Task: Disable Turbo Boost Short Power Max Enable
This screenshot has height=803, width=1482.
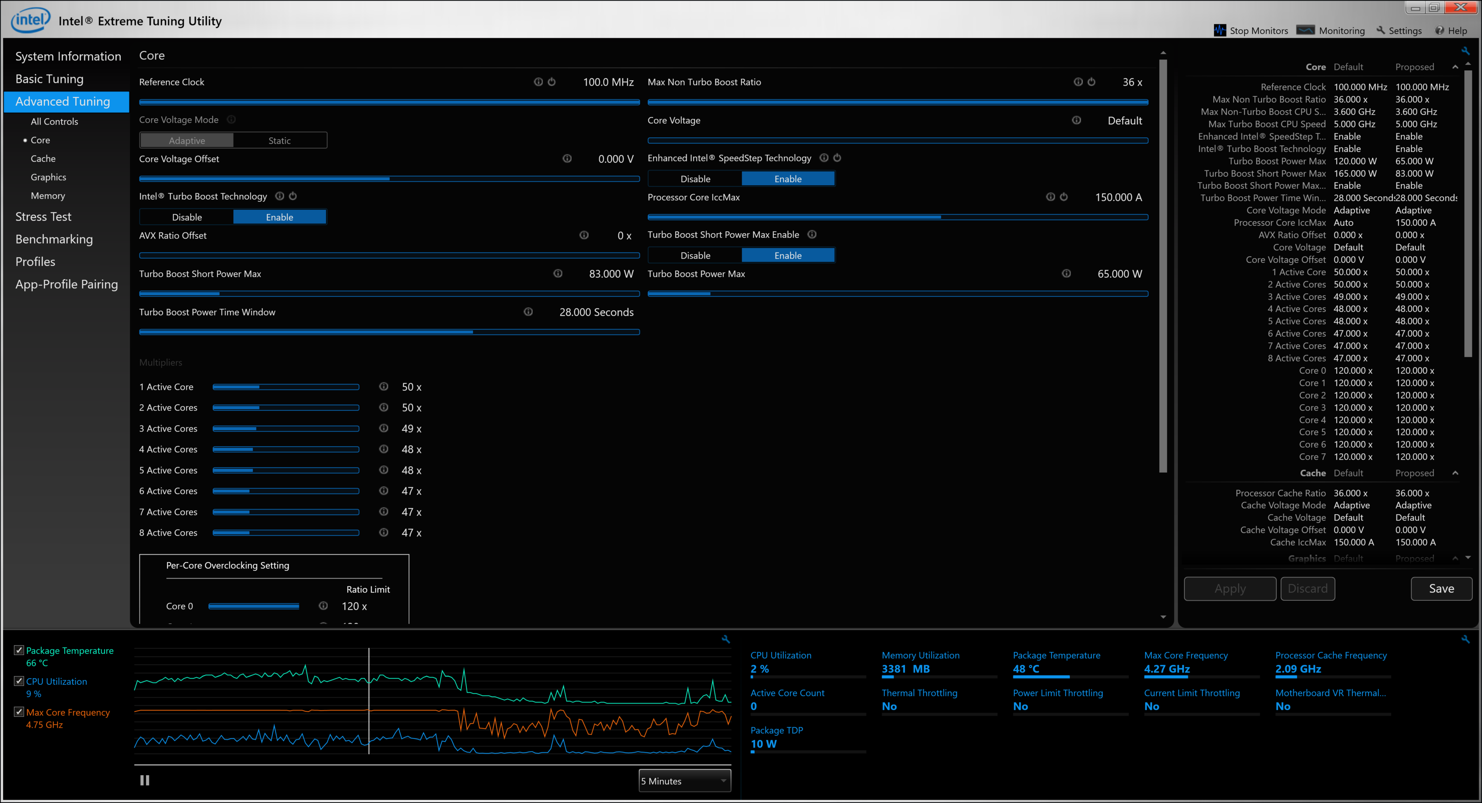Action: (x=695, y=256)
